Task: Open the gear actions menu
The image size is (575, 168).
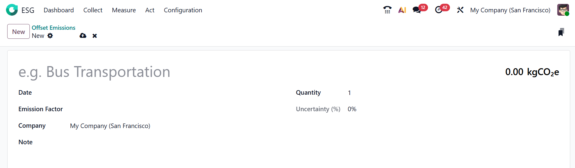Action: tap(50, 36)
